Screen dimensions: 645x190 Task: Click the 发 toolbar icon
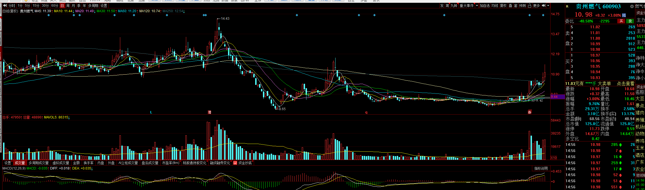coord(442,6)
